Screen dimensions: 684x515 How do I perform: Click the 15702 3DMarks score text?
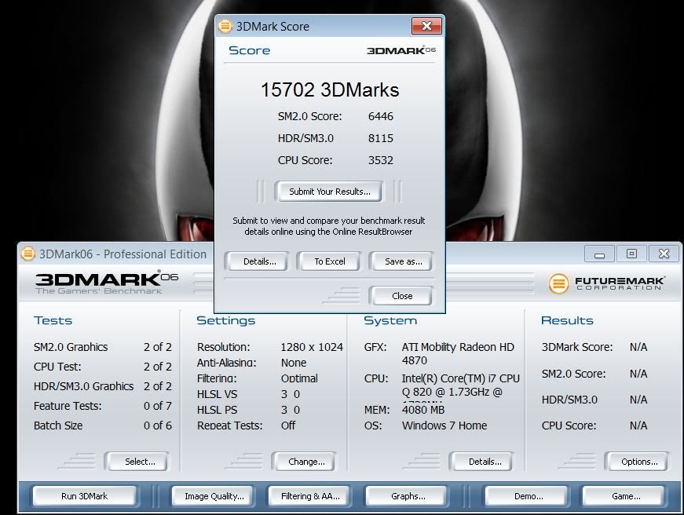pyautogui.click(x=330, y=89)
